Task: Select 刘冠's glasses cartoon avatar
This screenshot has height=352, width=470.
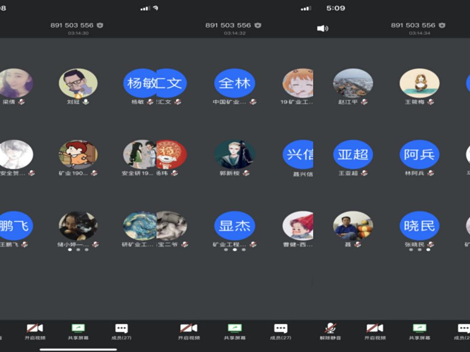Action: pos(78,83)
